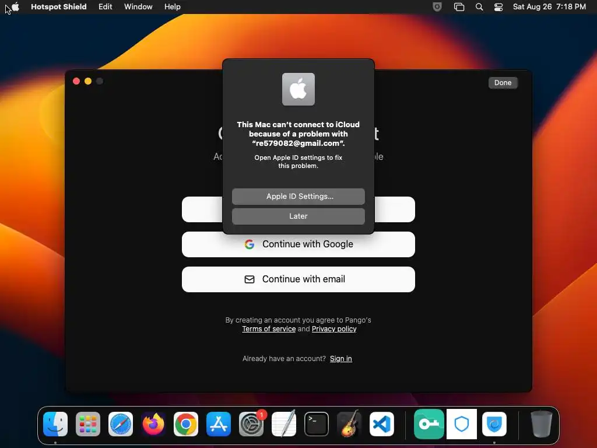Close the Hotspot Shield window with the red button
Image resolution: width=597 pixels, height=448 pixels.
tap(76, 81)
